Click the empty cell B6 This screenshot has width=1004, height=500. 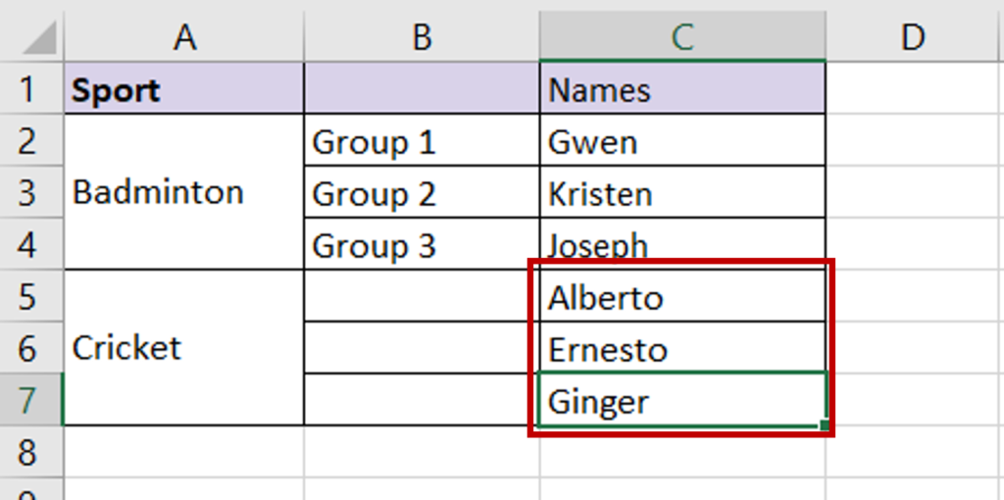click(422, 348)
